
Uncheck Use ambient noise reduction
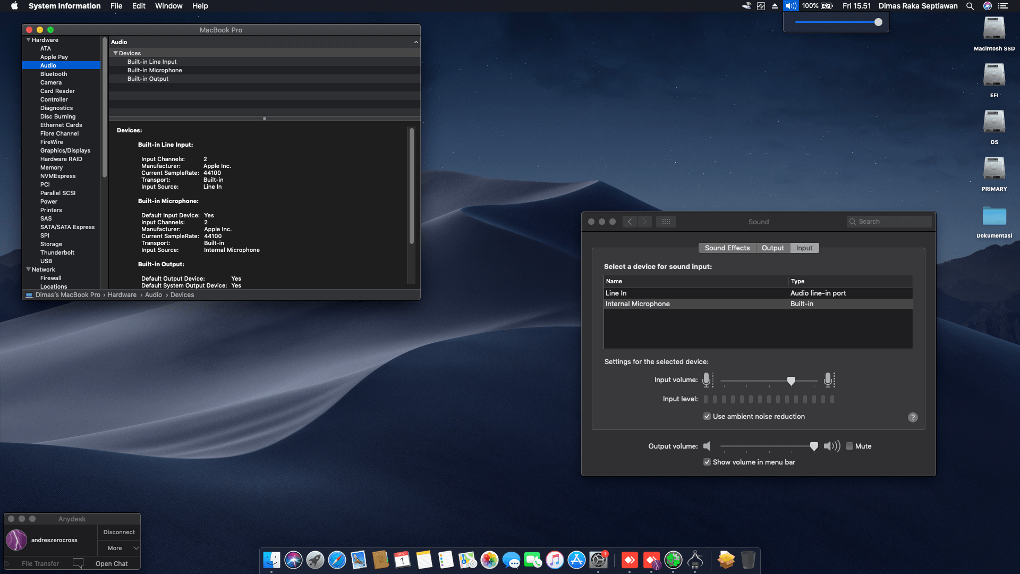tap(707, 416)
